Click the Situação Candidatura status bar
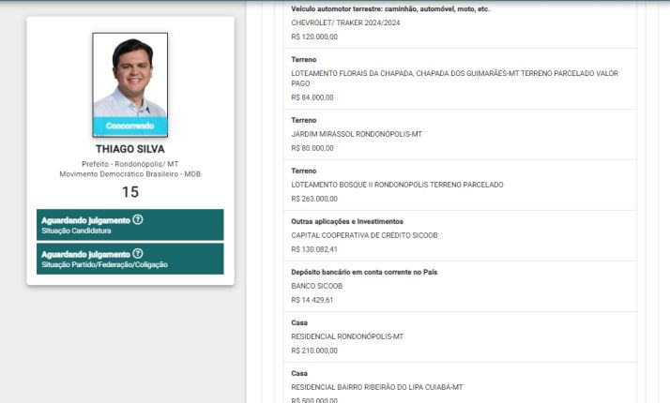This screenshot has height=403, width=670. point(129,225)
